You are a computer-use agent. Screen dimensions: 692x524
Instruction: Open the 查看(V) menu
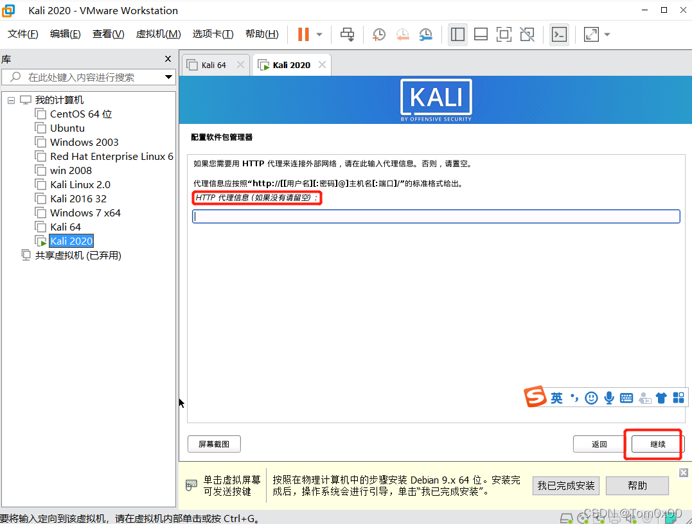(x=108, y=34)
